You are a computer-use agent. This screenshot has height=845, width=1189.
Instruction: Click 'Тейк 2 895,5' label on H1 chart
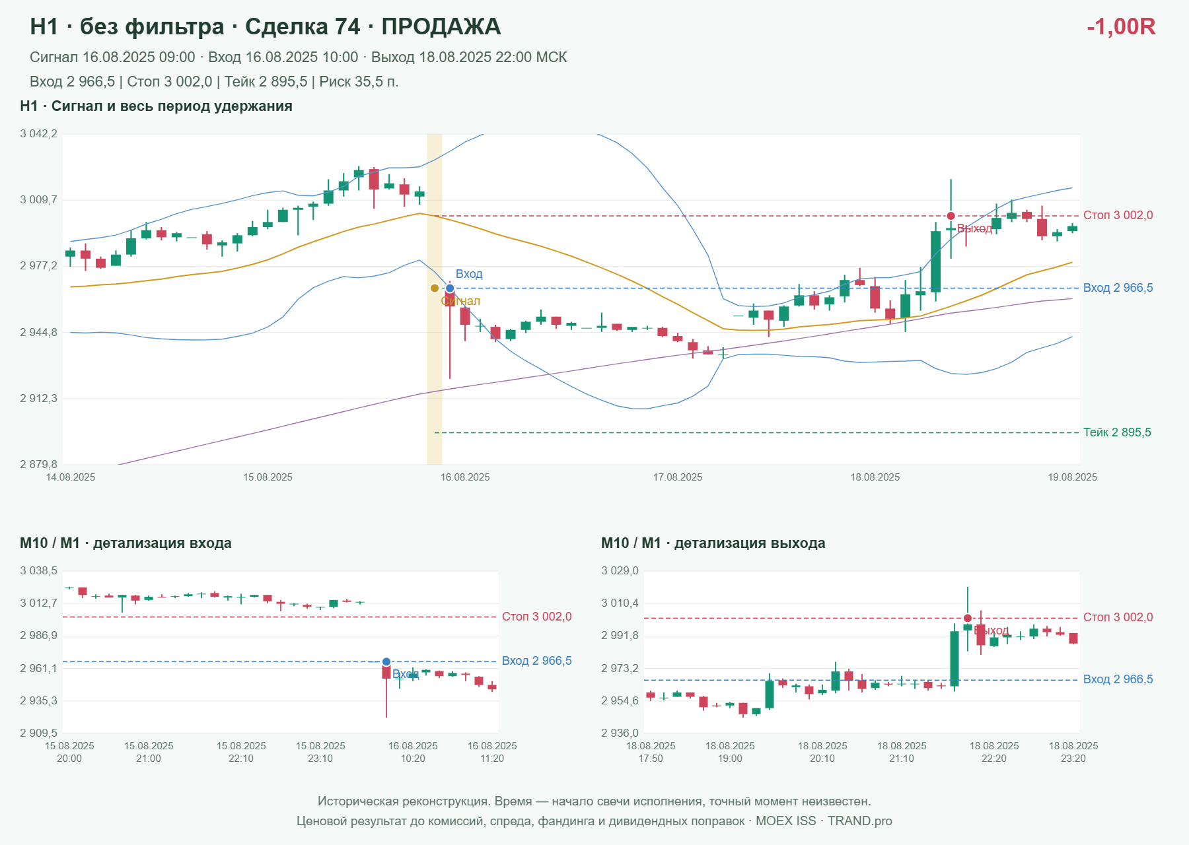1117,432
